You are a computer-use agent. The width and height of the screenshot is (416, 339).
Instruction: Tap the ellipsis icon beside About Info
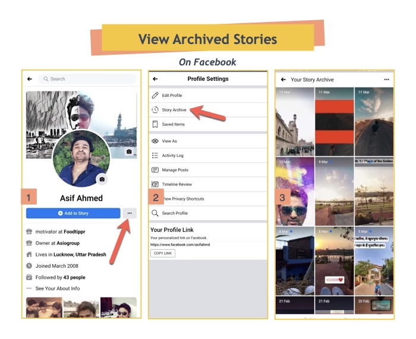(29, 288)
